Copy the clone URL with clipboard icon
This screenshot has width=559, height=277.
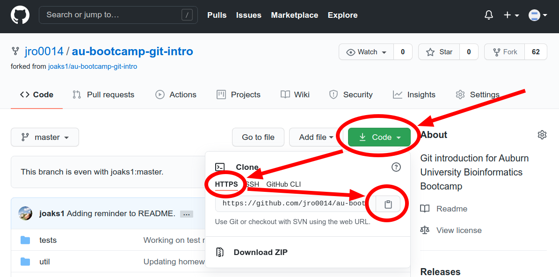click(x=388, y=204)
